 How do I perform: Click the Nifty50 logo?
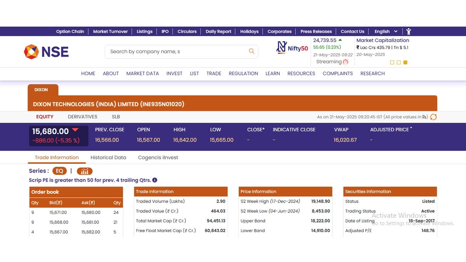(x=292, y=48)
